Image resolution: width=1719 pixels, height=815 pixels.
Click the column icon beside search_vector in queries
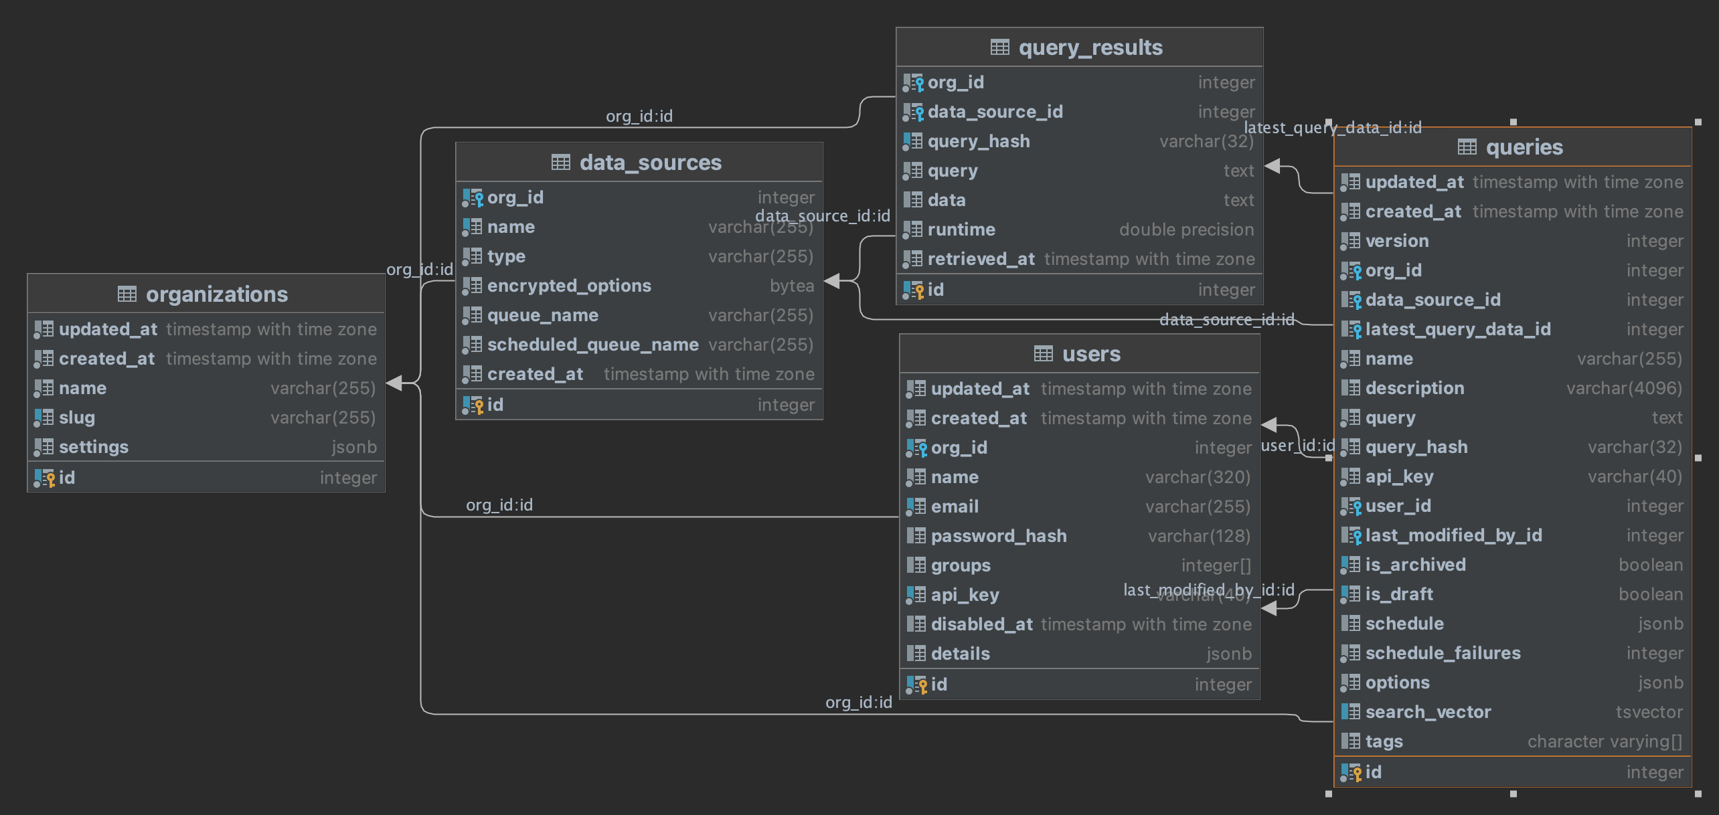point(1353,712)
